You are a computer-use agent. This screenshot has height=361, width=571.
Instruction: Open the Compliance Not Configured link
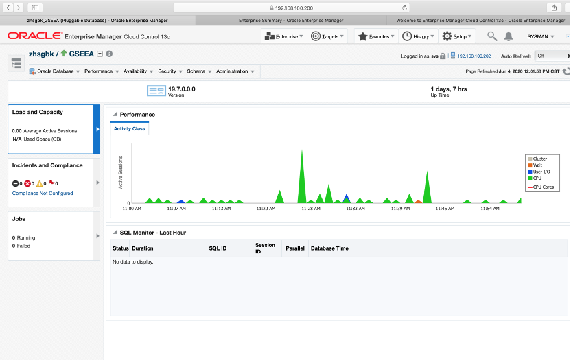43,194
